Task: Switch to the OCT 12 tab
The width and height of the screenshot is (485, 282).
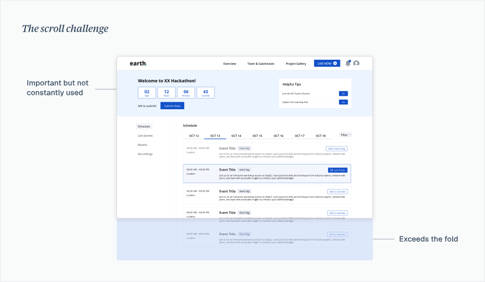Action: (x=194, y=136)
